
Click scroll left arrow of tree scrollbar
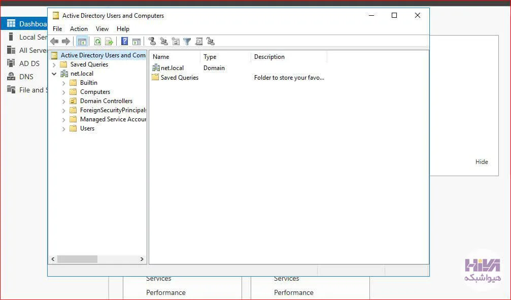click(x=53, y=259)
